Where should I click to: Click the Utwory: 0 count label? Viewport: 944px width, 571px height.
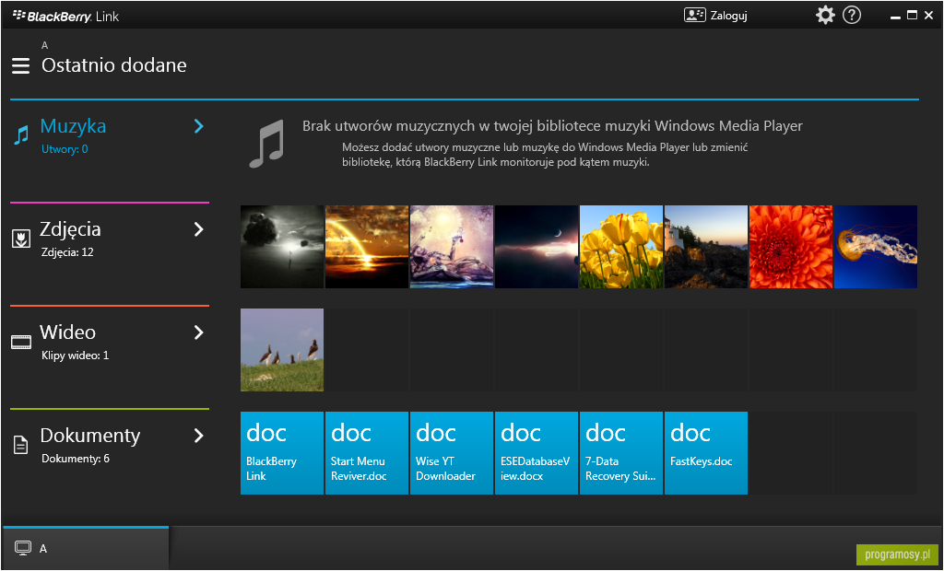65,149
